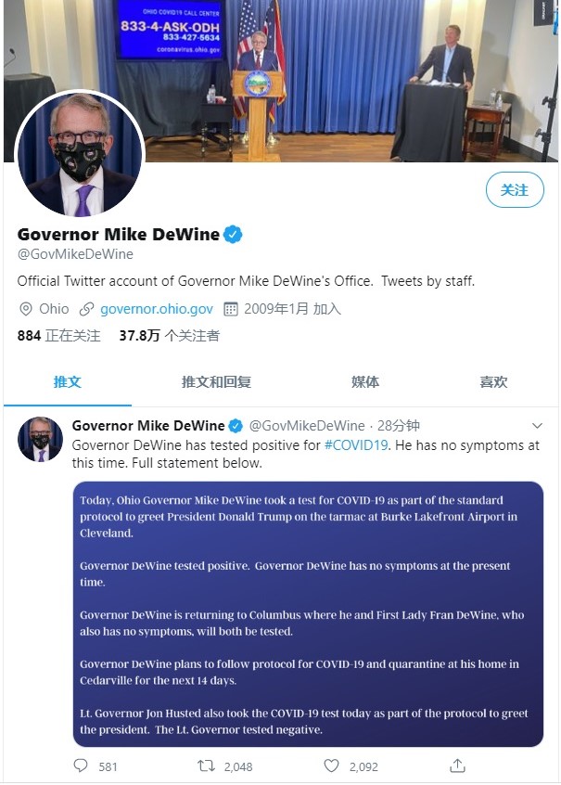Open the 媒体 tab
The width and height of the screenshot is (561, 785).
[365, 382]
